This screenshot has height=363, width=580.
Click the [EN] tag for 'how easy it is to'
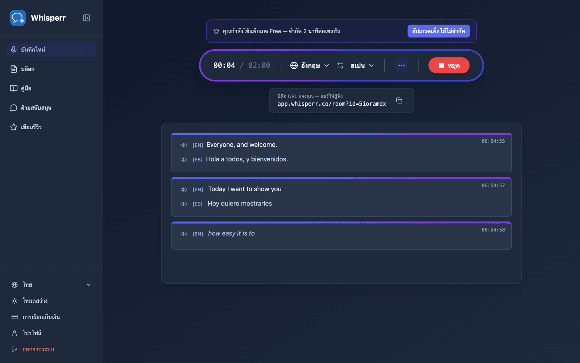point(198,234)
